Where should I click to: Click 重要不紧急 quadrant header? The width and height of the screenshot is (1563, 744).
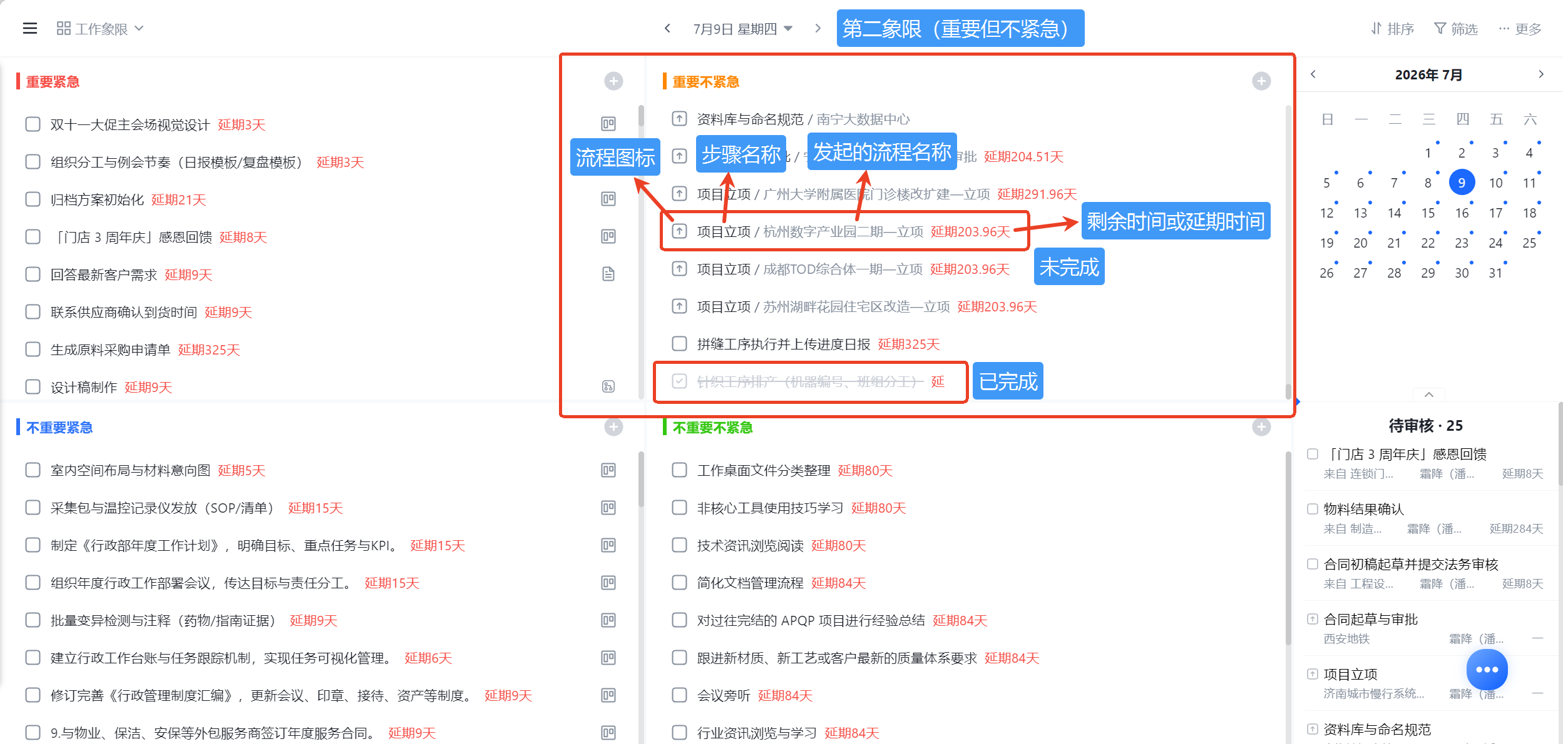coord(705,82)
